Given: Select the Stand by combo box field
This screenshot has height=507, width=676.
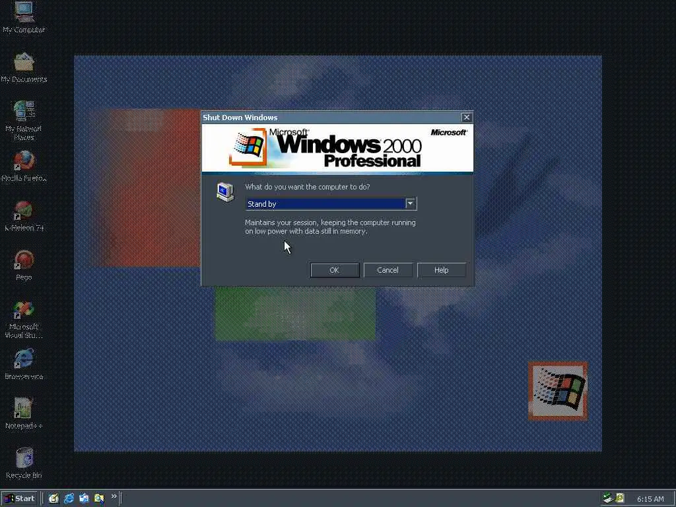Looking at the screenshot, I should 331,203.
